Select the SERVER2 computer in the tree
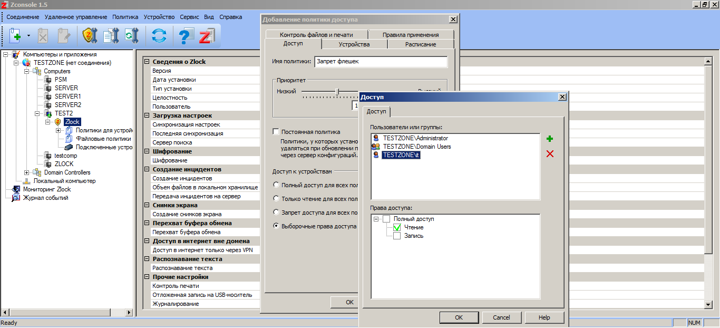The height and width of the screenshot is (328, 720). coord(68,105)
